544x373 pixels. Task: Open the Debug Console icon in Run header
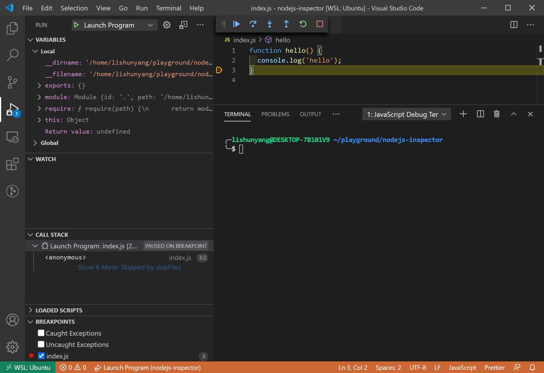pos(183,25)
